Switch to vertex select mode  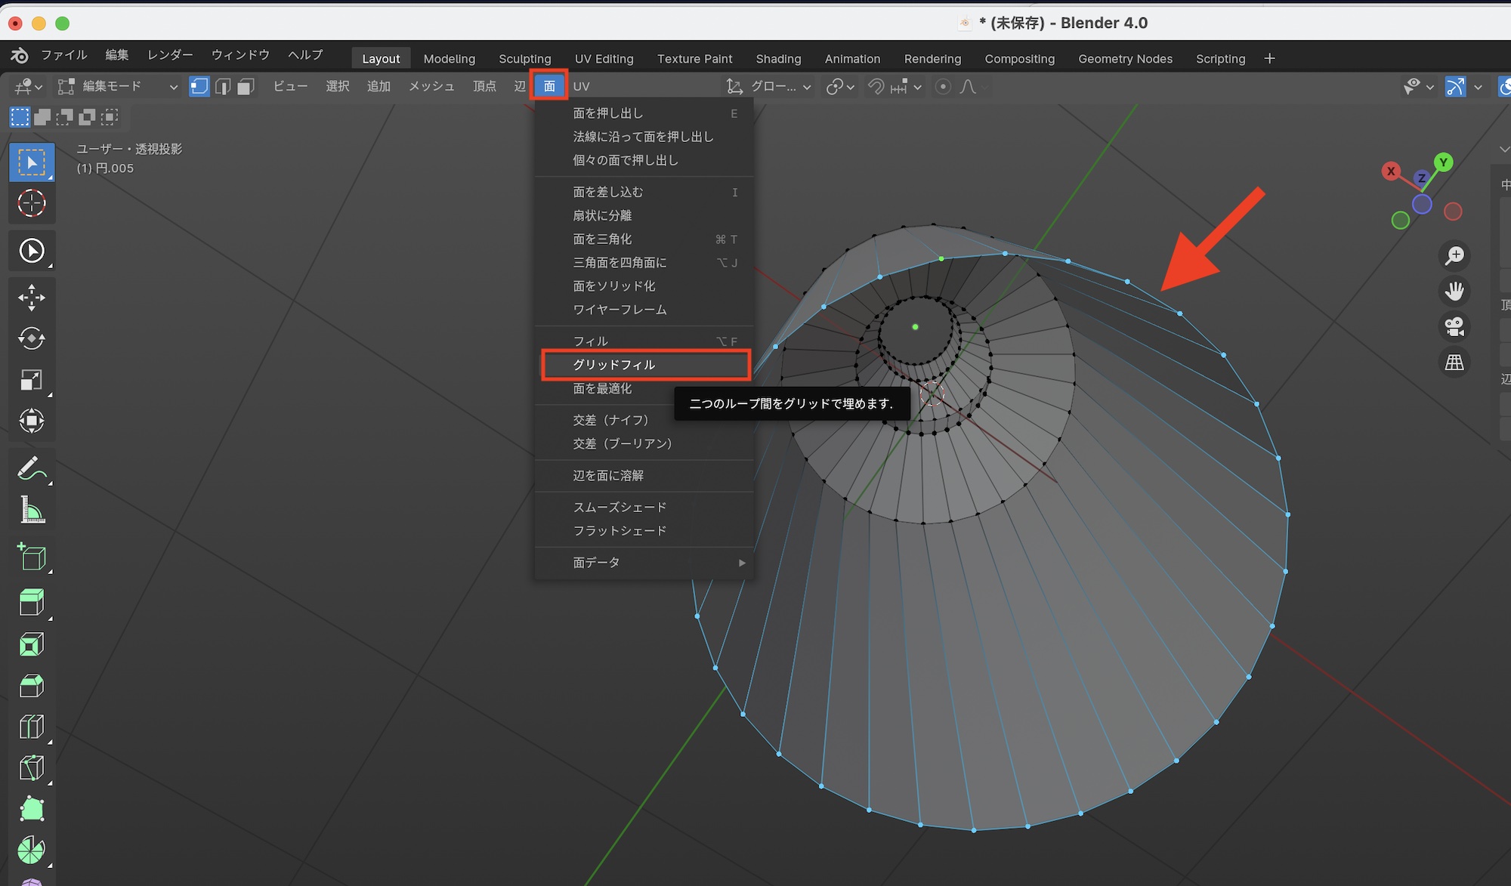point(199,87)
